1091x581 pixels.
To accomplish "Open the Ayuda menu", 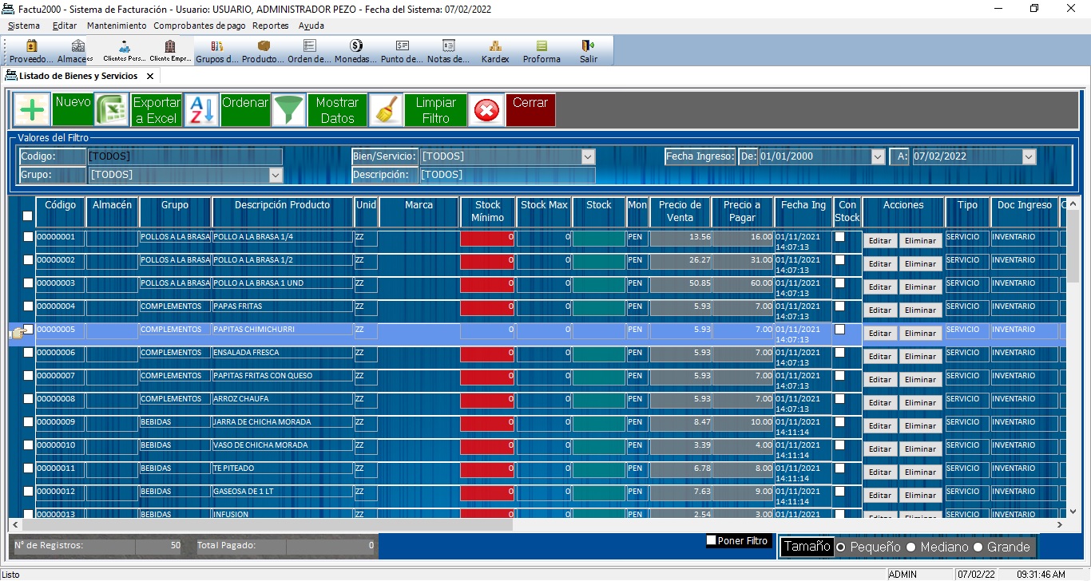I will click(311, 26).
